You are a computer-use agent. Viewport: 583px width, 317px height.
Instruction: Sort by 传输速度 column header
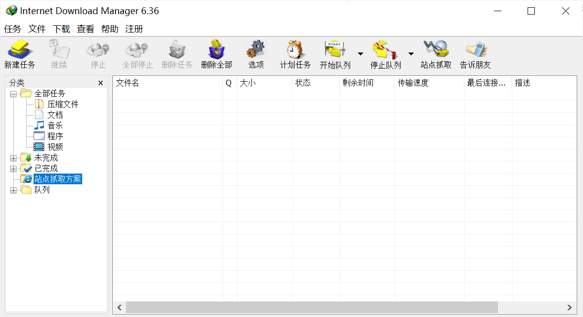pyautogui.click(x=429, y=83)
